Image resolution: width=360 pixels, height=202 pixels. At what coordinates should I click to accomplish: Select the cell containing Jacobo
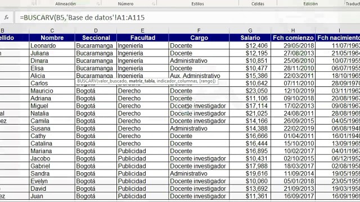pos(52,158)
